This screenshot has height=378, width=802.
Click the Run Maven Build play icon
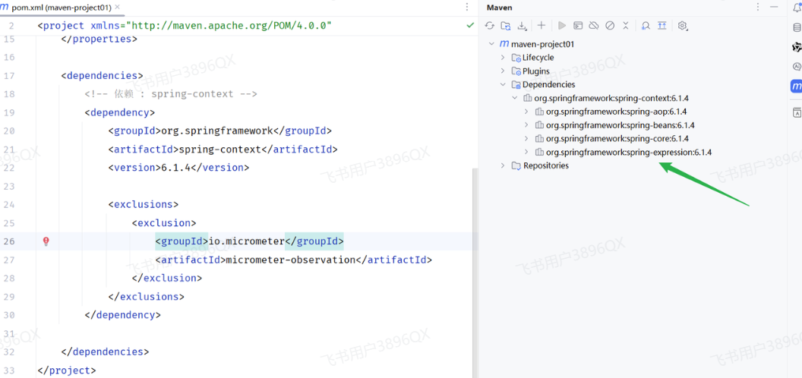click(561, 26)
